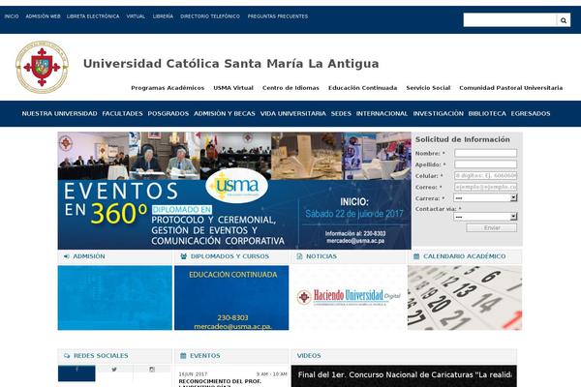Select the Twitter bird social tab
The image size is (581, 387).
(114, 370)
